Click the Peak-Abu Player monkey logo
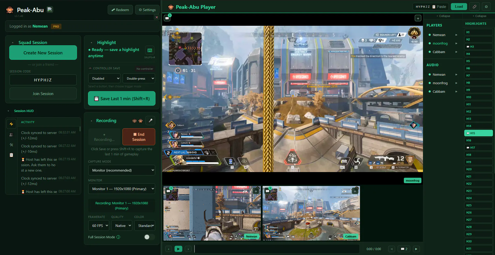Screen dimensions: 495x255 (x=171, y=7)
